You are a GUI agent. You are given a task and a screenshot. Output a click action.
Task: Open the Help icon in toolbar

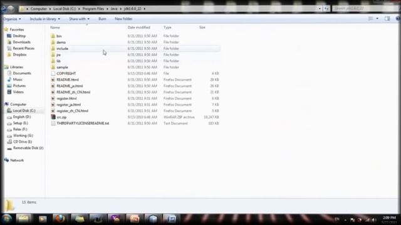(398, 19)
